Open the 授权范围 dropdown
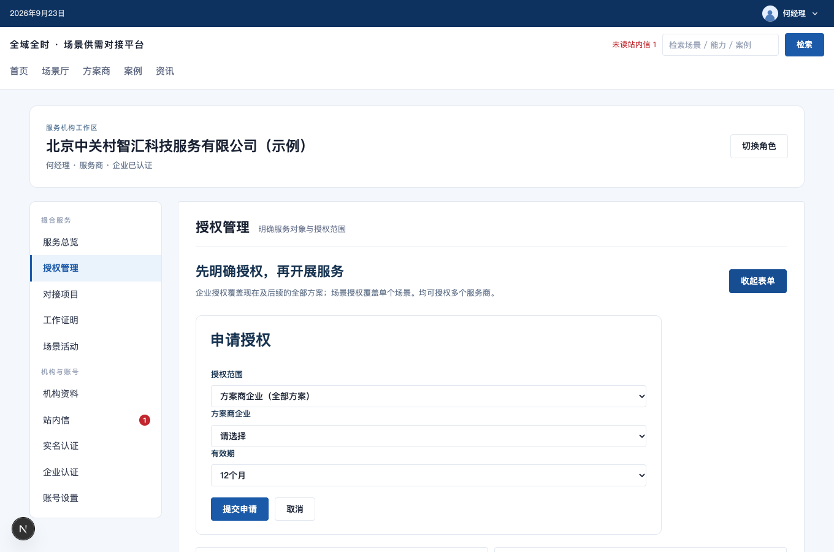This screenshot has height=552, width=834. pyautogui.click(x=429, y=396)
